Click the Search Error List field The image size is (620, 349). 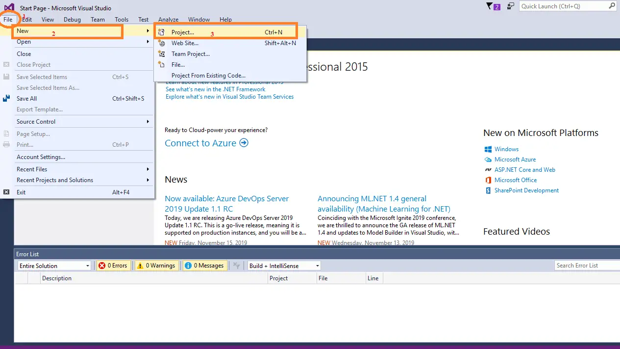click(586, 266)
